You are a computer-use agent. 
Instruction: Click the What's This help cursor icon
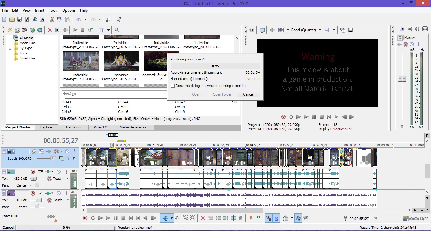click(119, 20)
